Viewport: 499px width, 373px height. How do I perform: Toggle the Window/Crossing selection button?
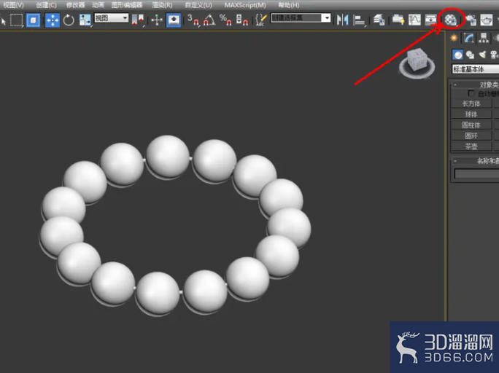coord(33,20)
